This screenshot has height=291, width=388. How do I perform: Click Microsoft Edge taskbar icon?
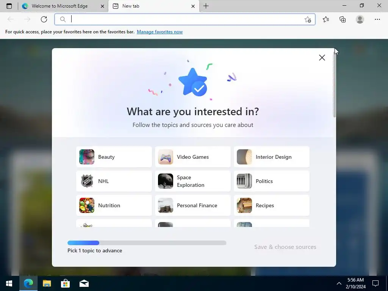tap(28, 283)
